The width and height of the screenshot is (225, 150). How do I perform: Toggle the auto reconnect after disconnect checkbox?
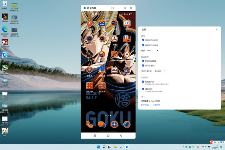(x=143, y=45)
